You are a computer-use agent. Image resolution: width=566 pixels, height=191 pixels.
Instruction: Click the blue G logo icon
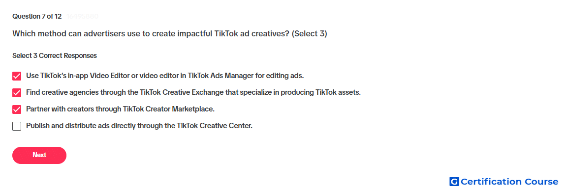click(x=454, y=181)
